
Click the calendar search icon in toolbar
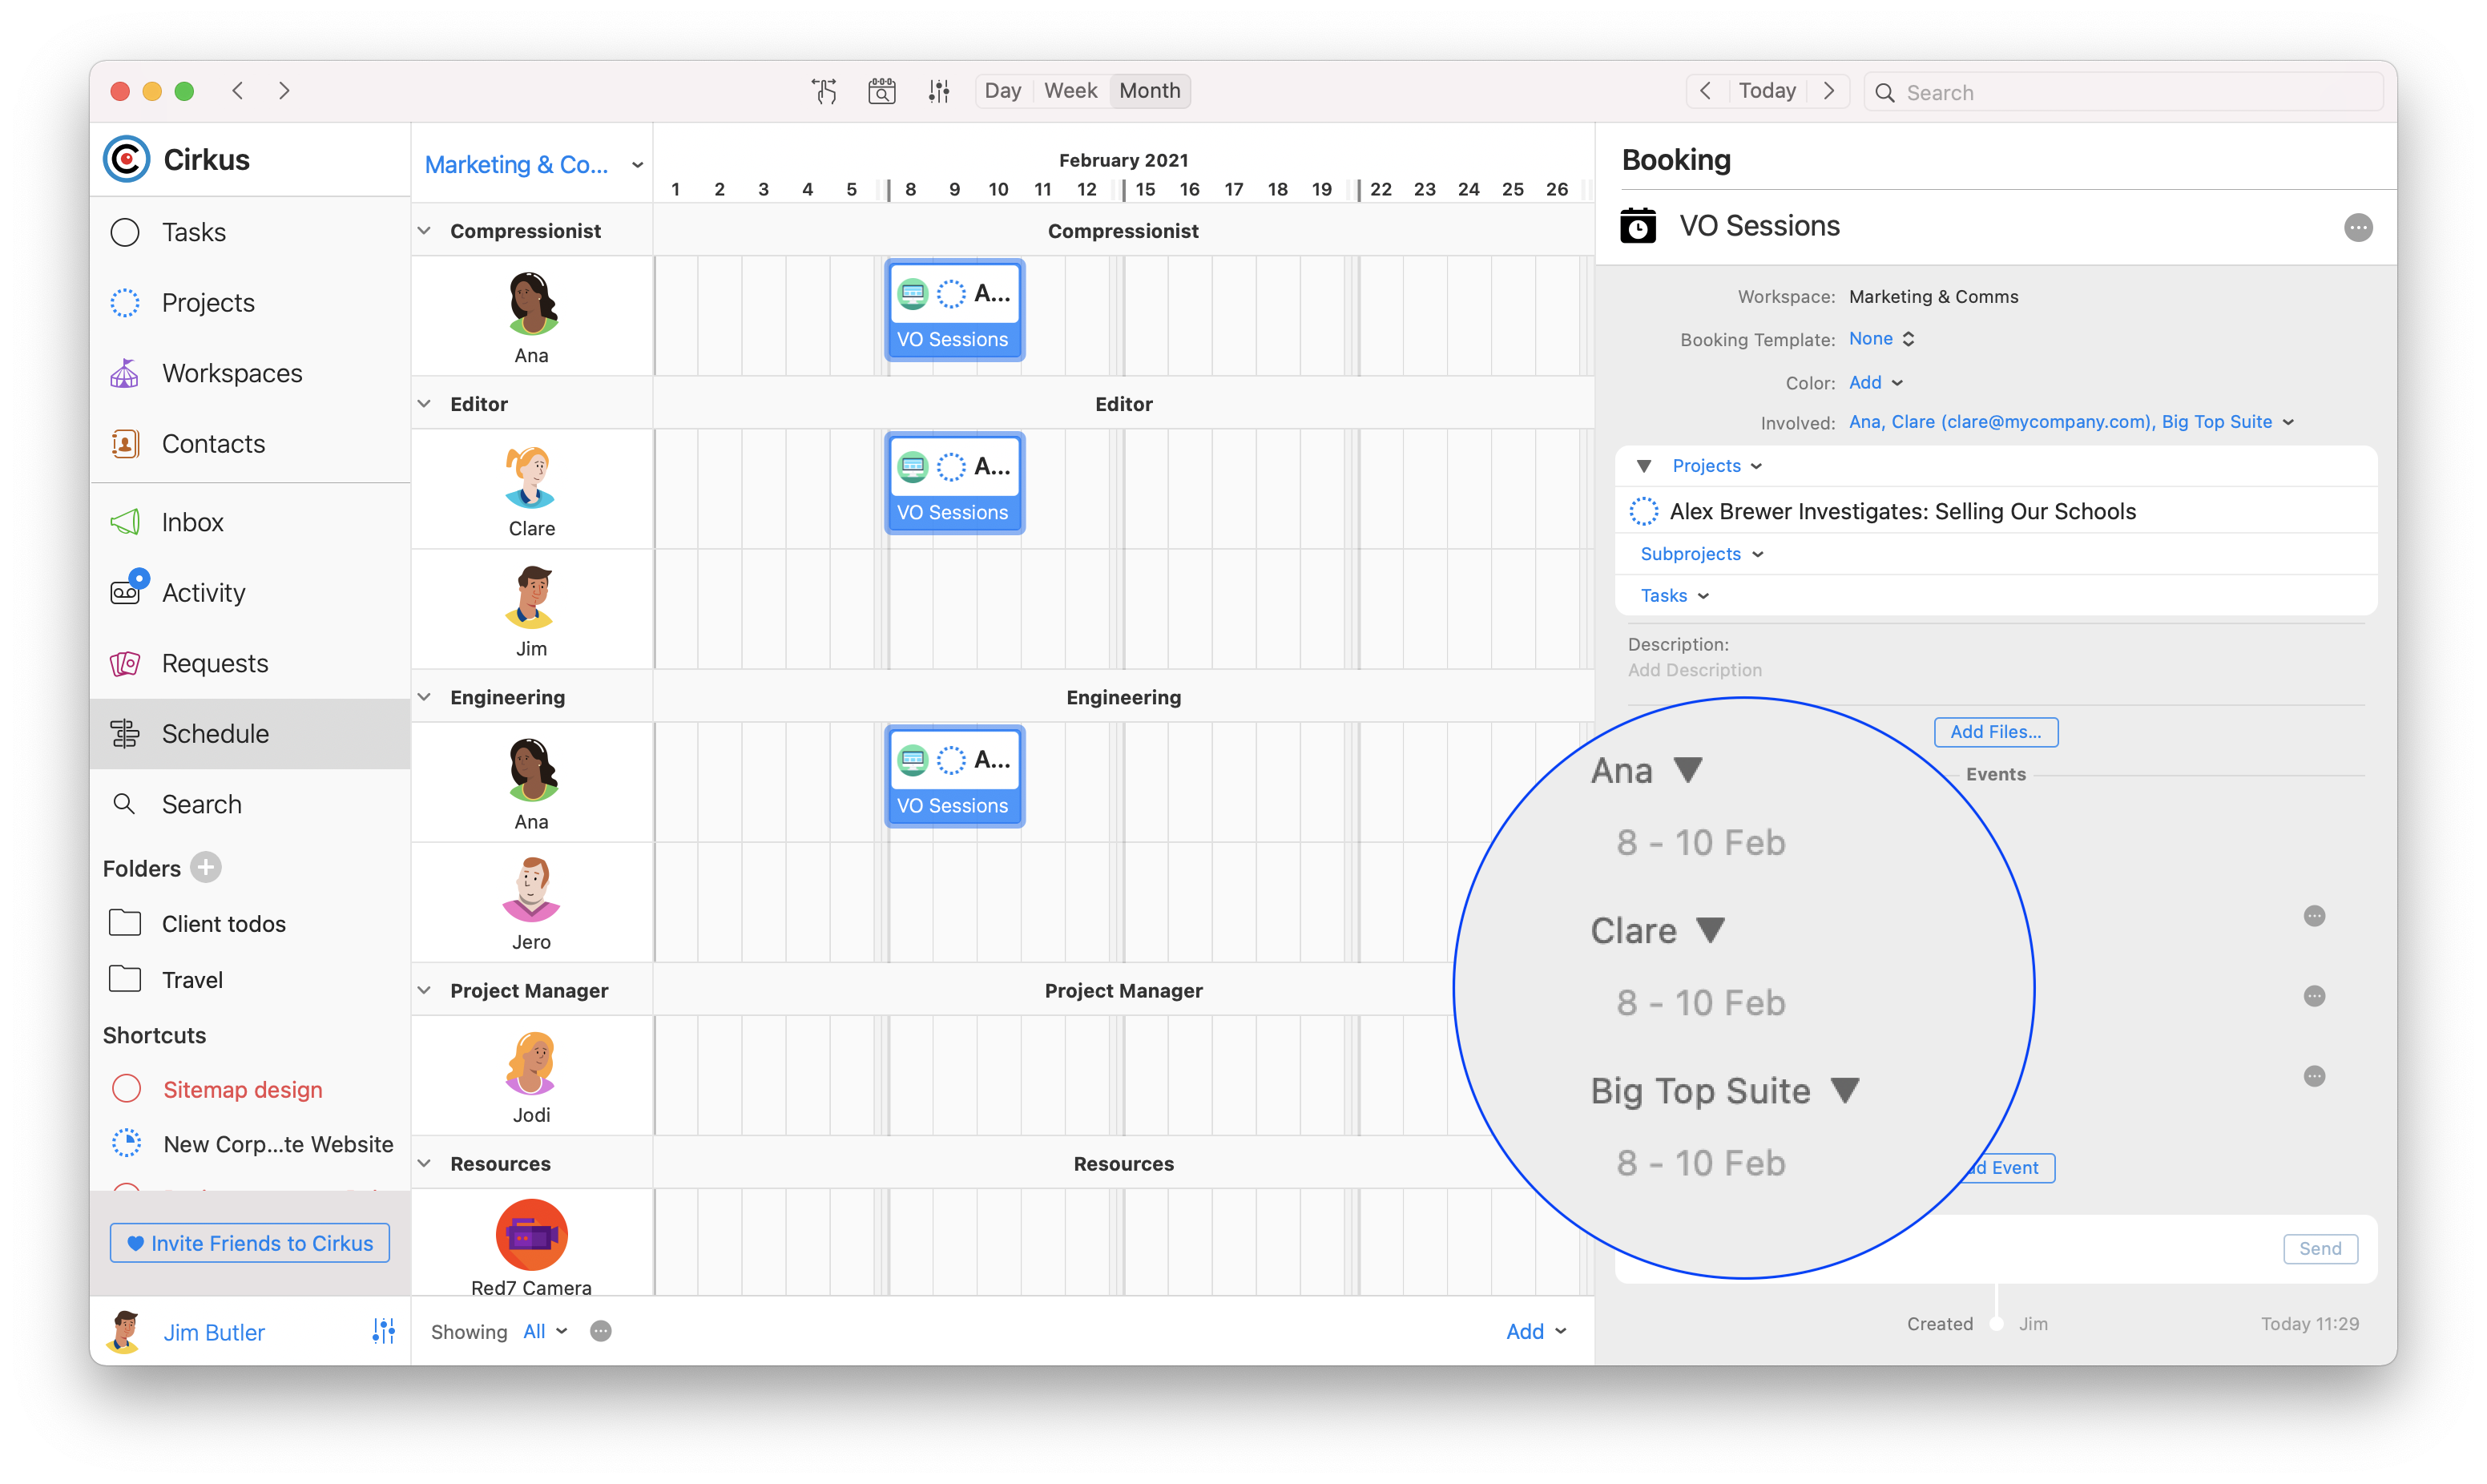coord(881,91)
